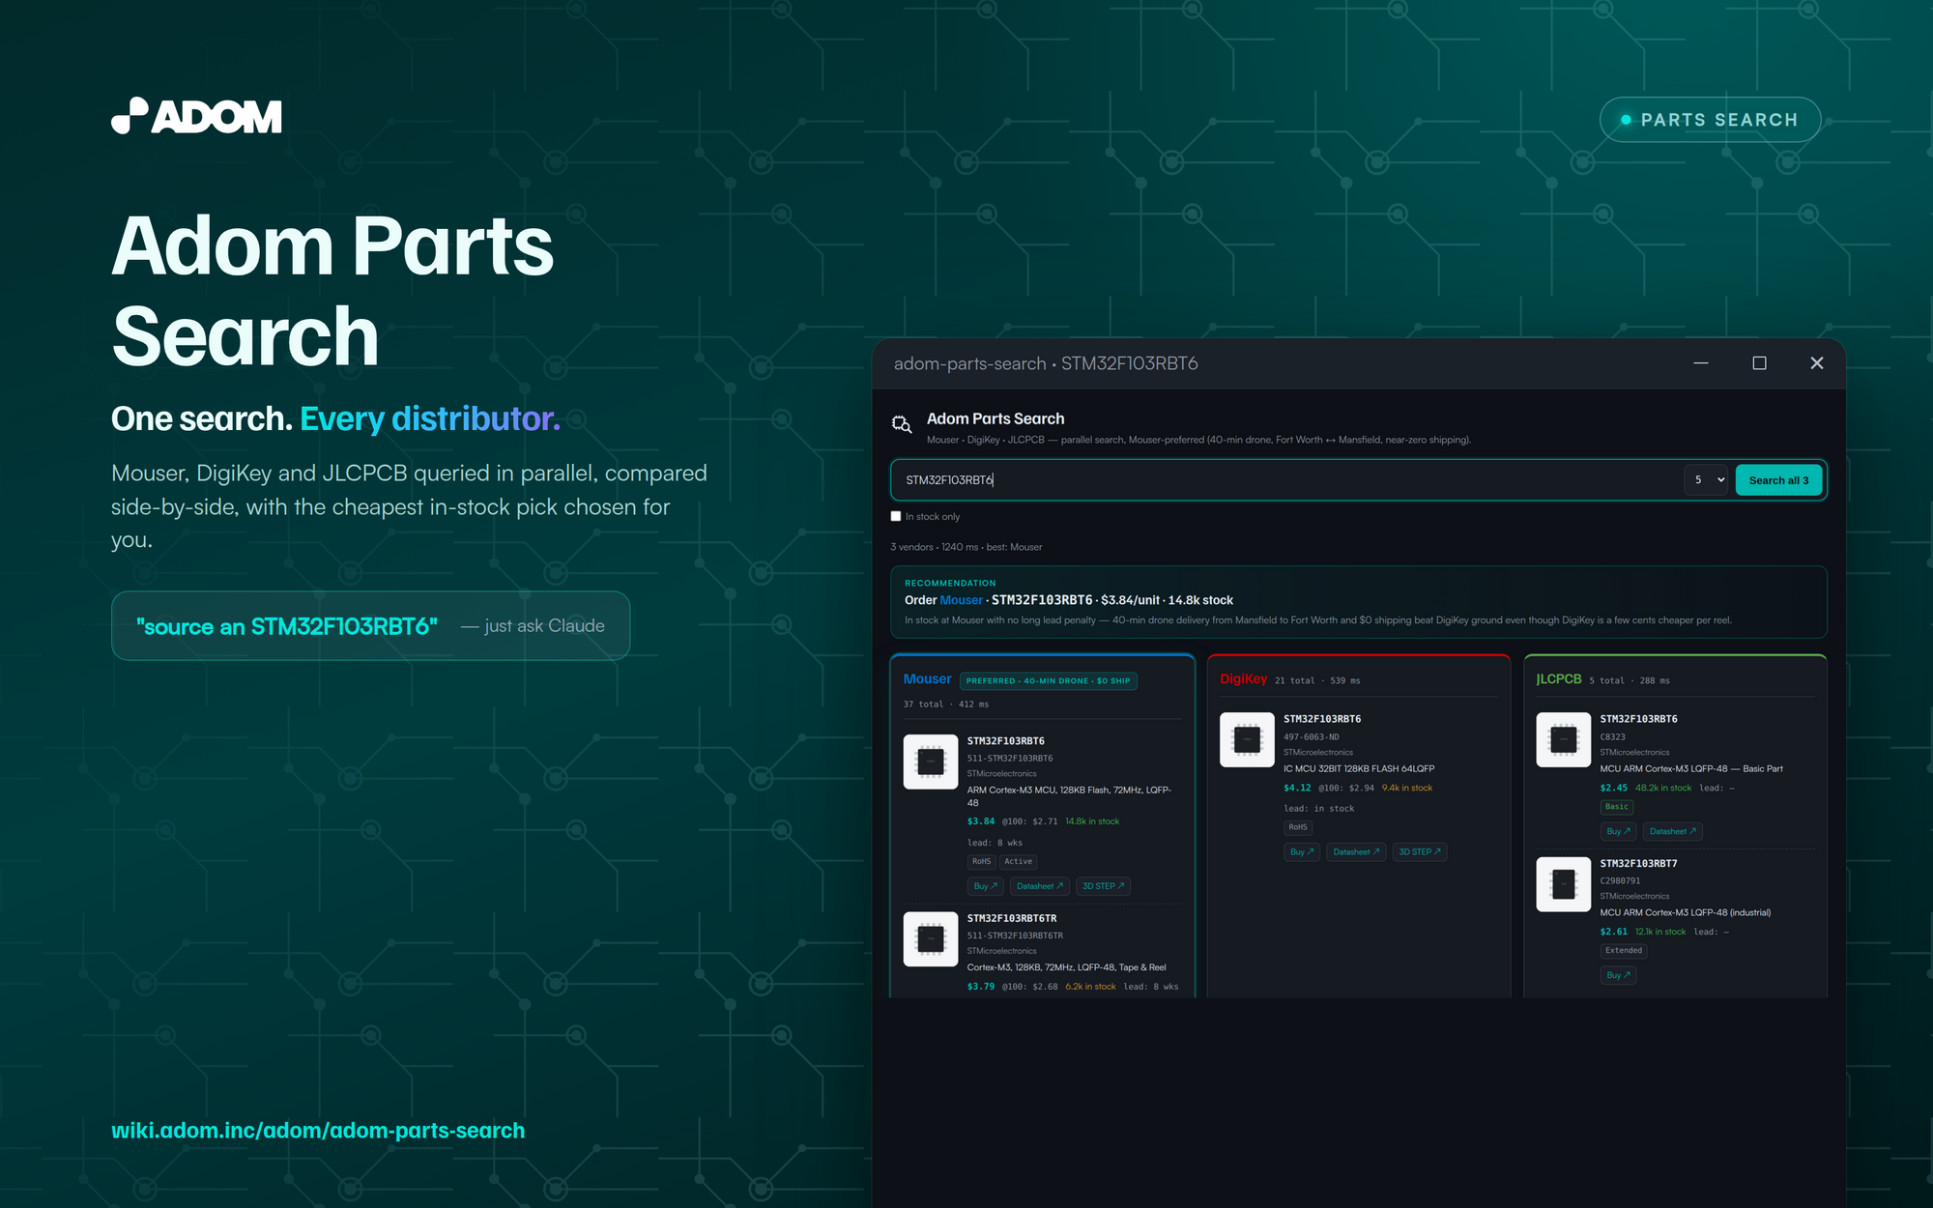This screenshot has width=1933, height=1208.
Task: Click the DigiKey vendor heading
Action: (1243, 679)
